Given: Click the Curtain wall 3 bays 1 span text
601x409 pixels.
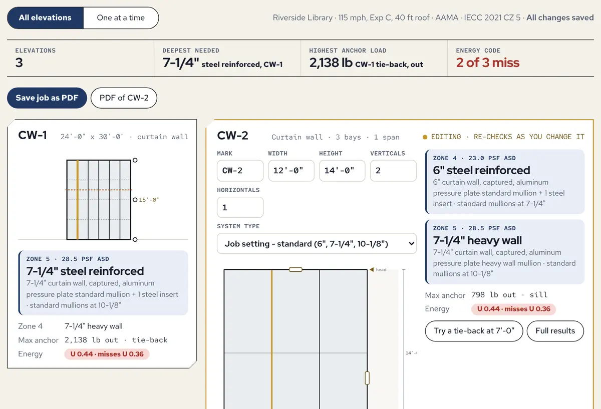Looking at the screenshot, I should pos(336,137).
